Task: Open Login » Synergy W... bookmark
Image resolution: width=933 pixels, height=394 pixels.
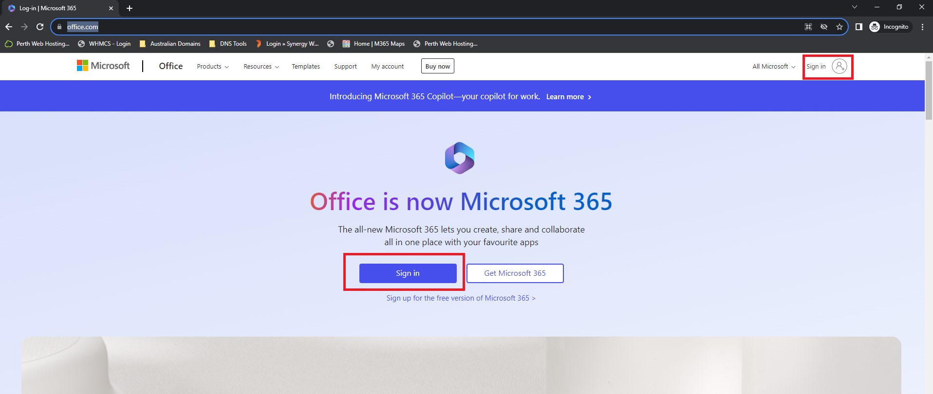Action: point(287,44)
